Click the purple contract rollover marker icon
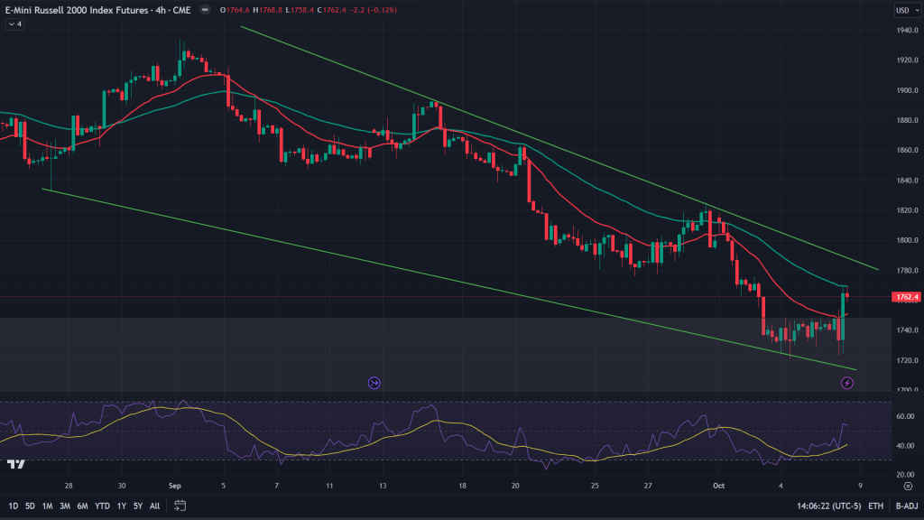Screen dimensions: 924x520 coord(374,383)
